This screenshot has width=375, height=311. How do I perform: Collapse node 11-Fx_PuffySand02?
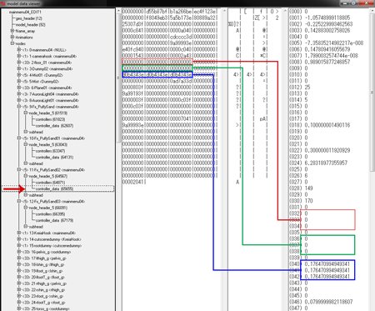coord(19,170)
